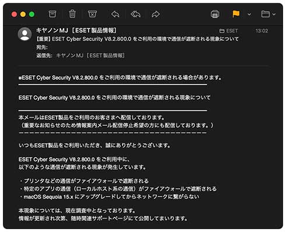
Task: Expand the move-to-folder dropdown chevron
Action: click(274, 15)
